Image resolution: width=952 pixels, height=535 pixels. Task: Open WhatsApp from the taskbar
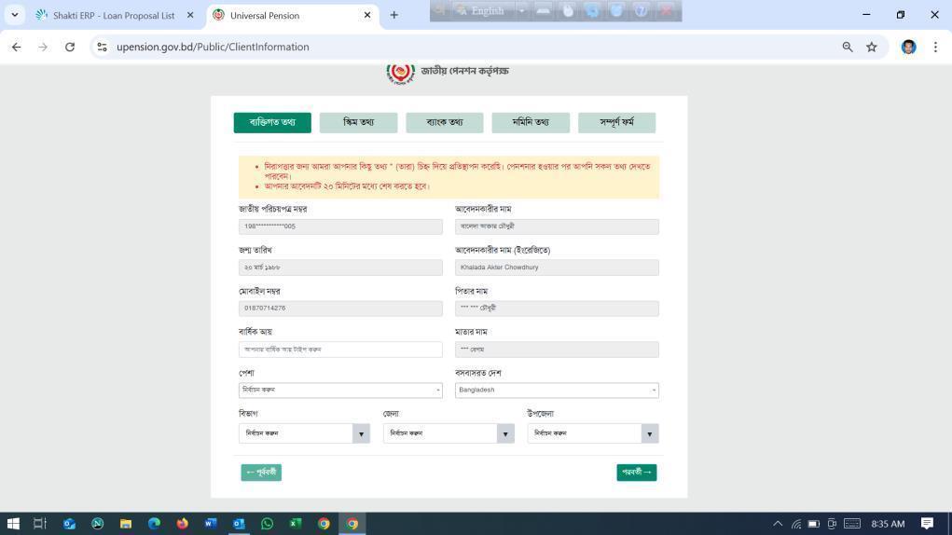(267, 523)
